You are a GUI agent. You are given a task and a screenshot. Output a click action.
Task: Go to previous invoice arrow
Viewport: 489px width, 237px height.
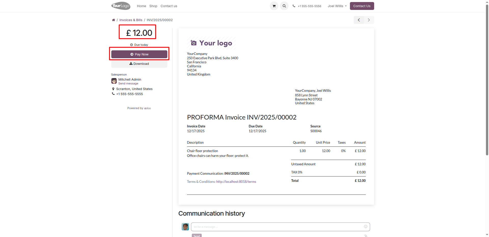[359, 20]
